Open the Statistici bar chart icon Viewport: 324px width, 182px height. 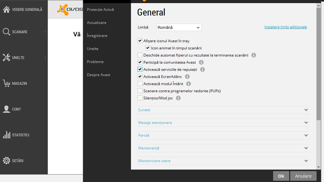(x=7, y=135)
